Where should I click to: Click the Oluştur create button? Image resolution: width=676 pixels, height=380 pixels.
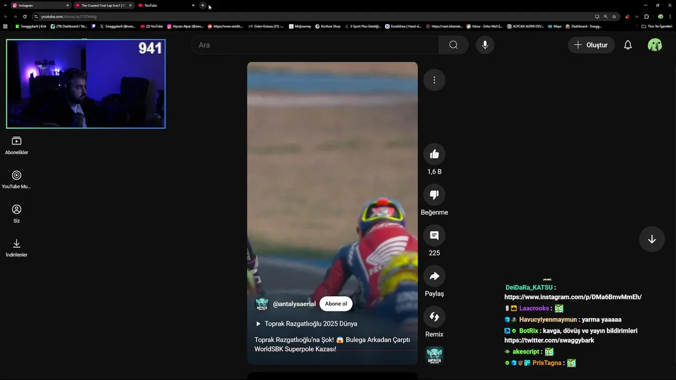pyautogui.click(x=591, y=45)
